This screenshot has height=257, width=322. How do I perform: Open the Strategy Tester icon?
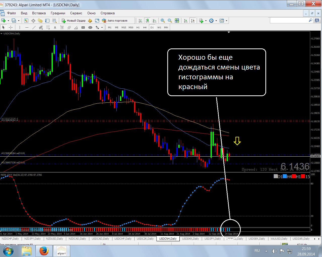pos(54,21)
